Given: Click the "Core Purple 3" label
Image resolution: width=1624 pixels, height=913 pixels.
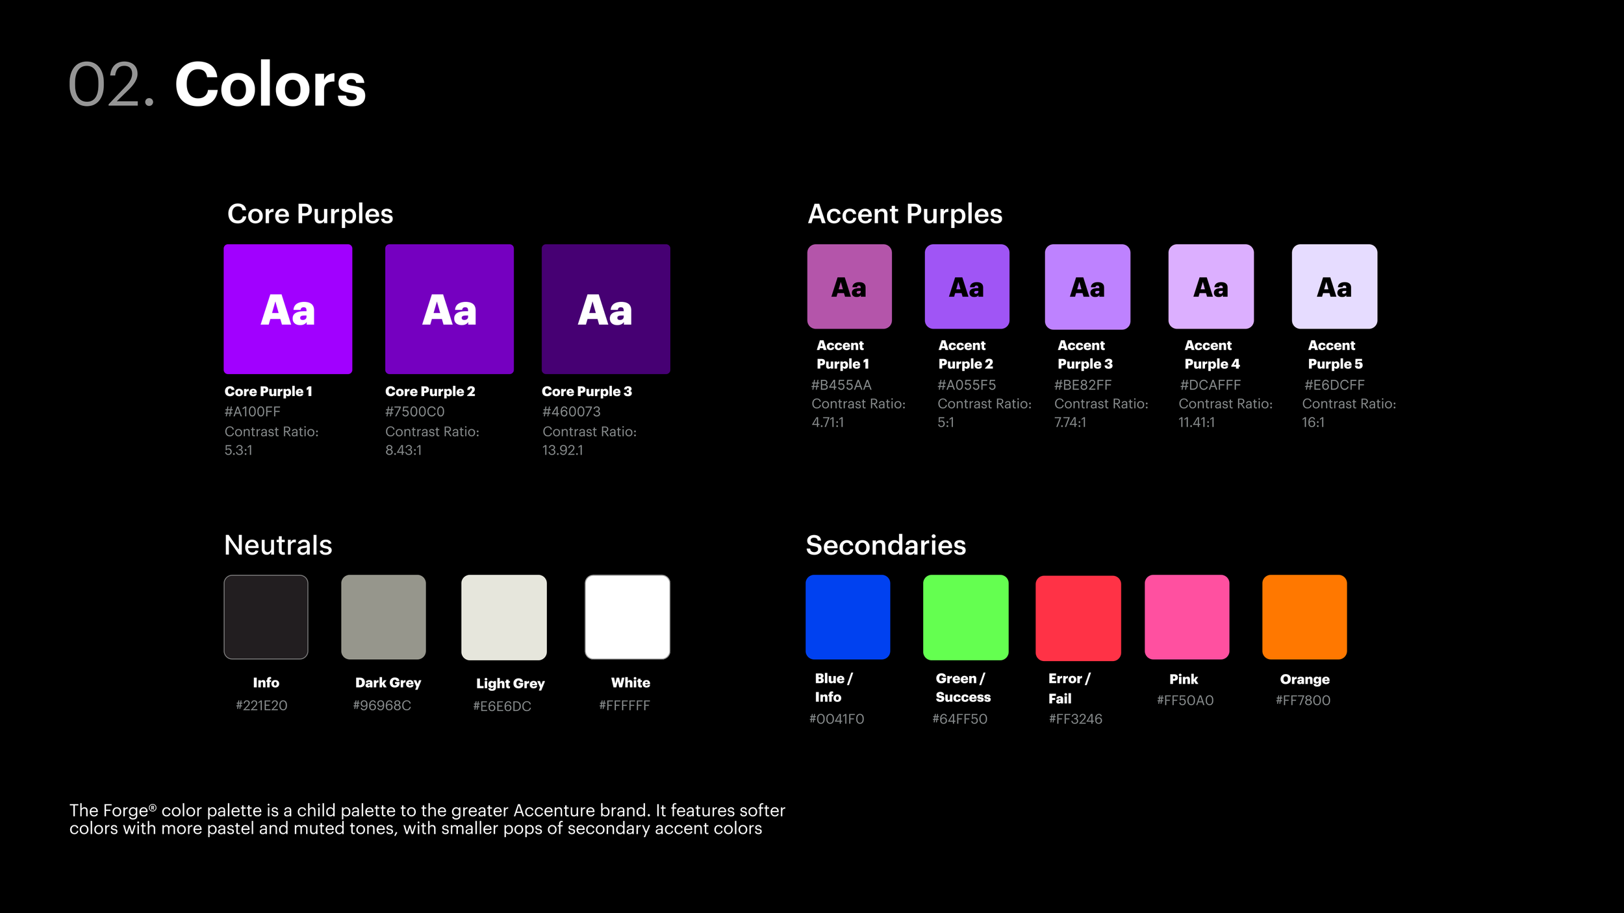Looking at the screenshot, I should point(587,392).
